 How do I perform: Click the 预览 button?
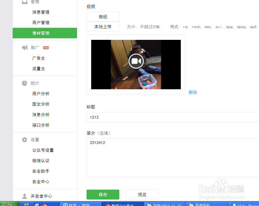click(142, 195)
